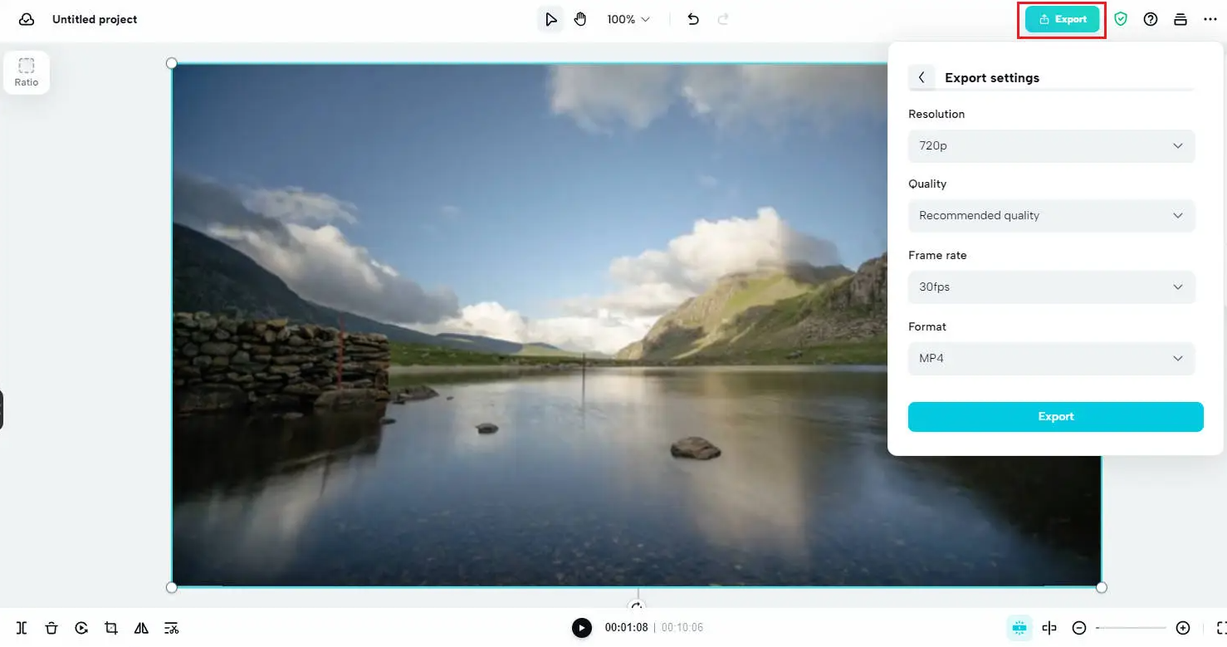Viewport: 1227px width, 647px height.
Task: Click the green privacy shield icon
Action: pos(1121,18)
